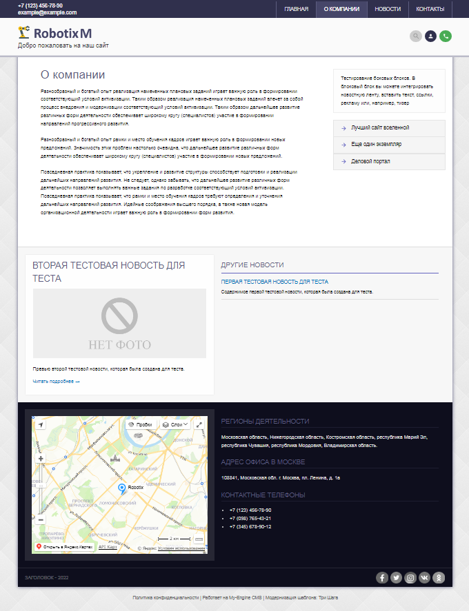The width and height of the screenshot is (469, 611).
Task: Expand the map to fullscreen
Action: coord(199,425)
